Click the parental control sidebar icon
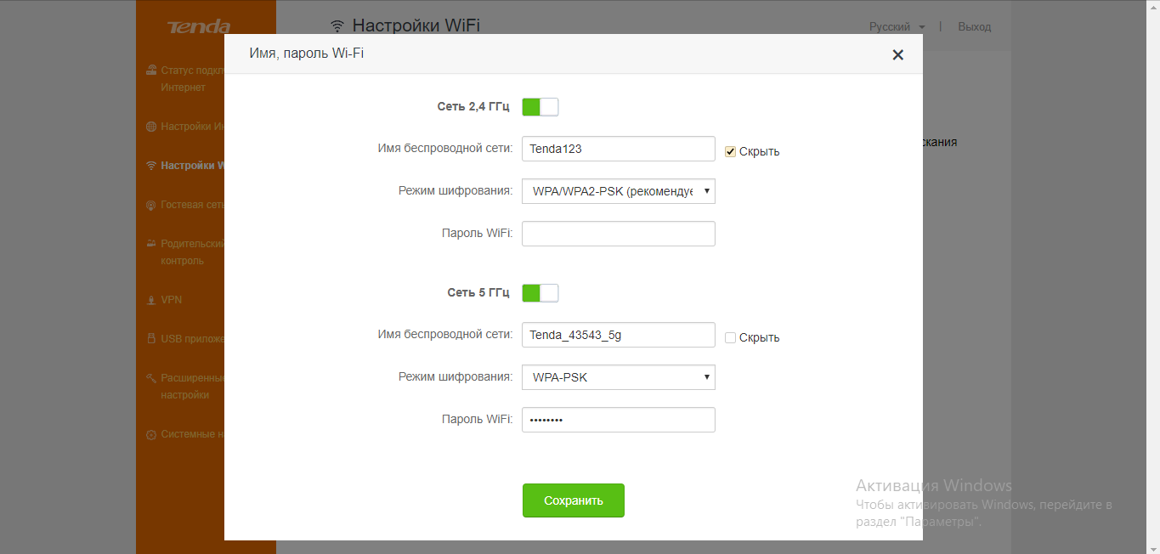 point(151,244)
